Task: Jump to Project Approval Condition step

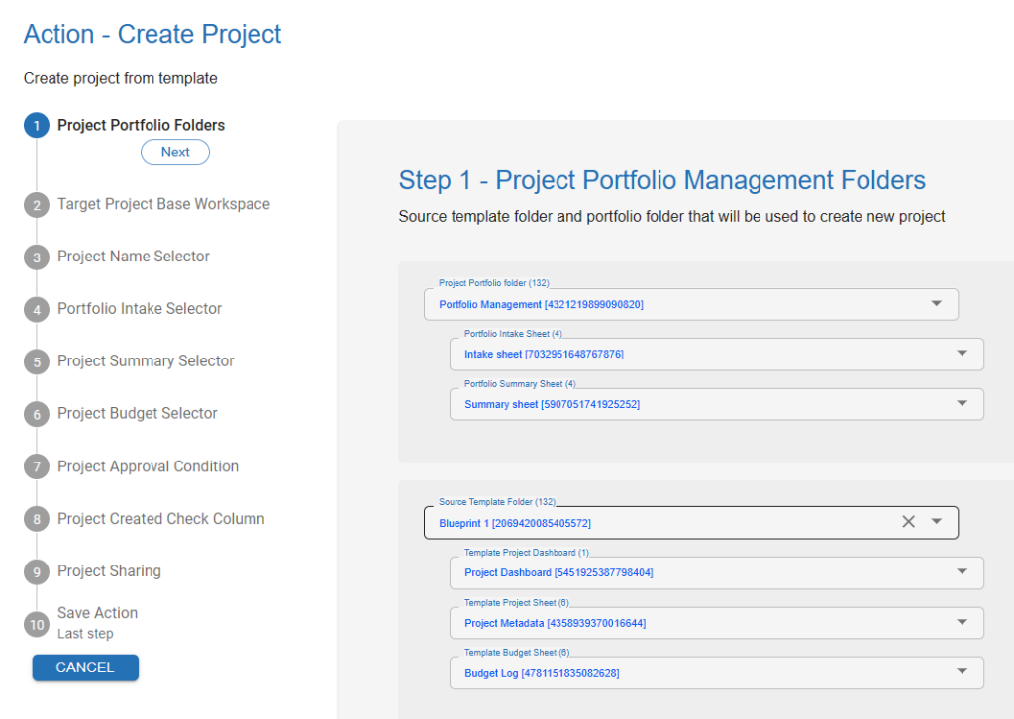Action: (148, 466)
